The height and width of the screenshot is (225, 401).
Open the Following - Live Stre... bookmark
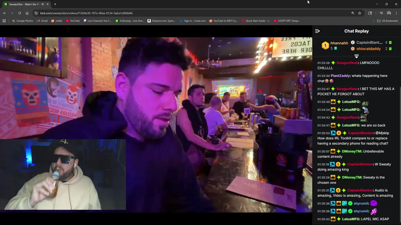point(129,21)
